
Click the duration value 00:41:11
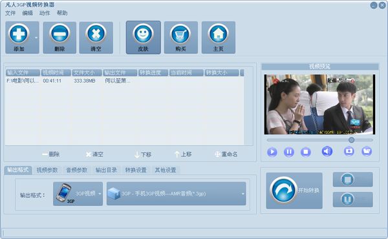[52, 81]
